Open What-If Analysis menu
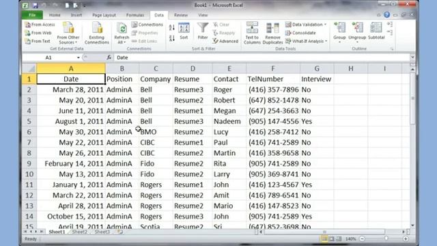This screenshot has height=246, width=437. point(306,41)
